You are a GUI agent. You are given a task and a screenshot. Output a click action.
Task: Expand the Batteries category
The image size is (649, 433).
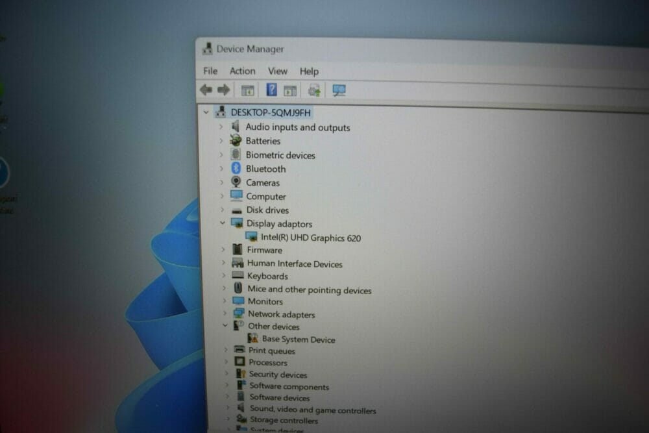click(221, 141)
